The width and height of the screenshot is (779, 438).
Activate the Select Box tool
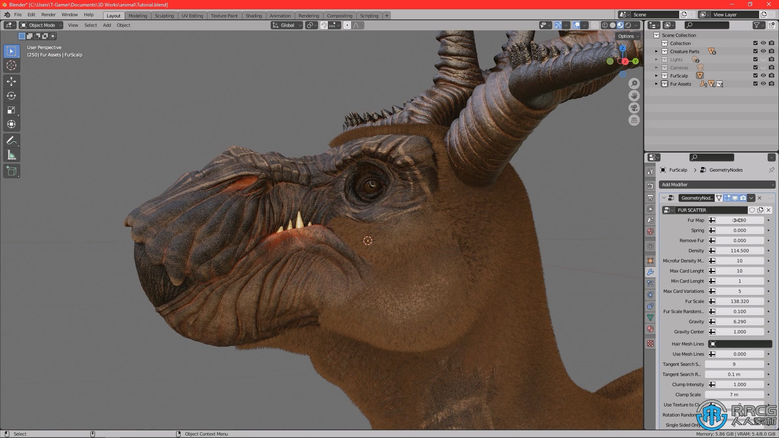(11, 51)
